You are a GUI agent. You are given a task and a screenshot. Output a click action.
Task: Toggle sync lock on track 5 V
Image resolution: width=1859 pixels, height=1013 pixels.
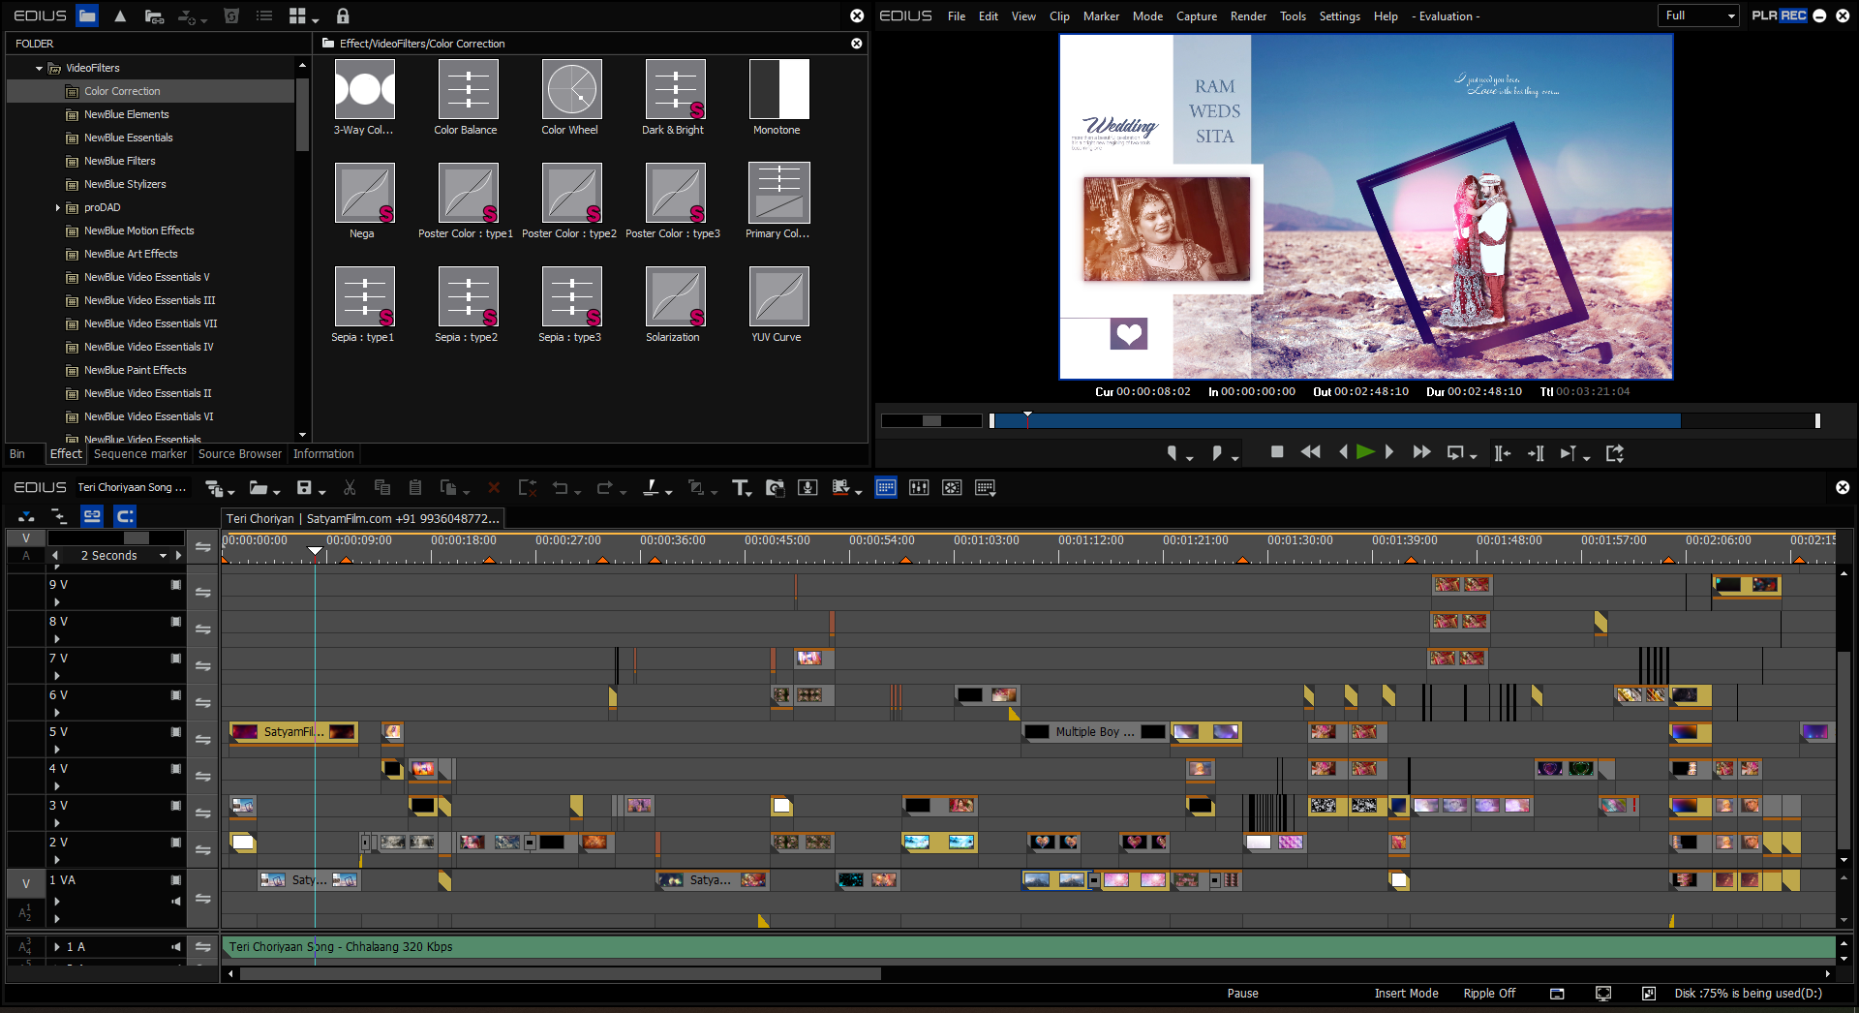click(x=202, y=740)
